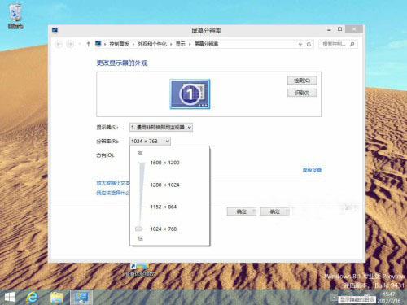407x305 pixels.
Task: Click the identify button below 检测
Action: tap(302, 93)
